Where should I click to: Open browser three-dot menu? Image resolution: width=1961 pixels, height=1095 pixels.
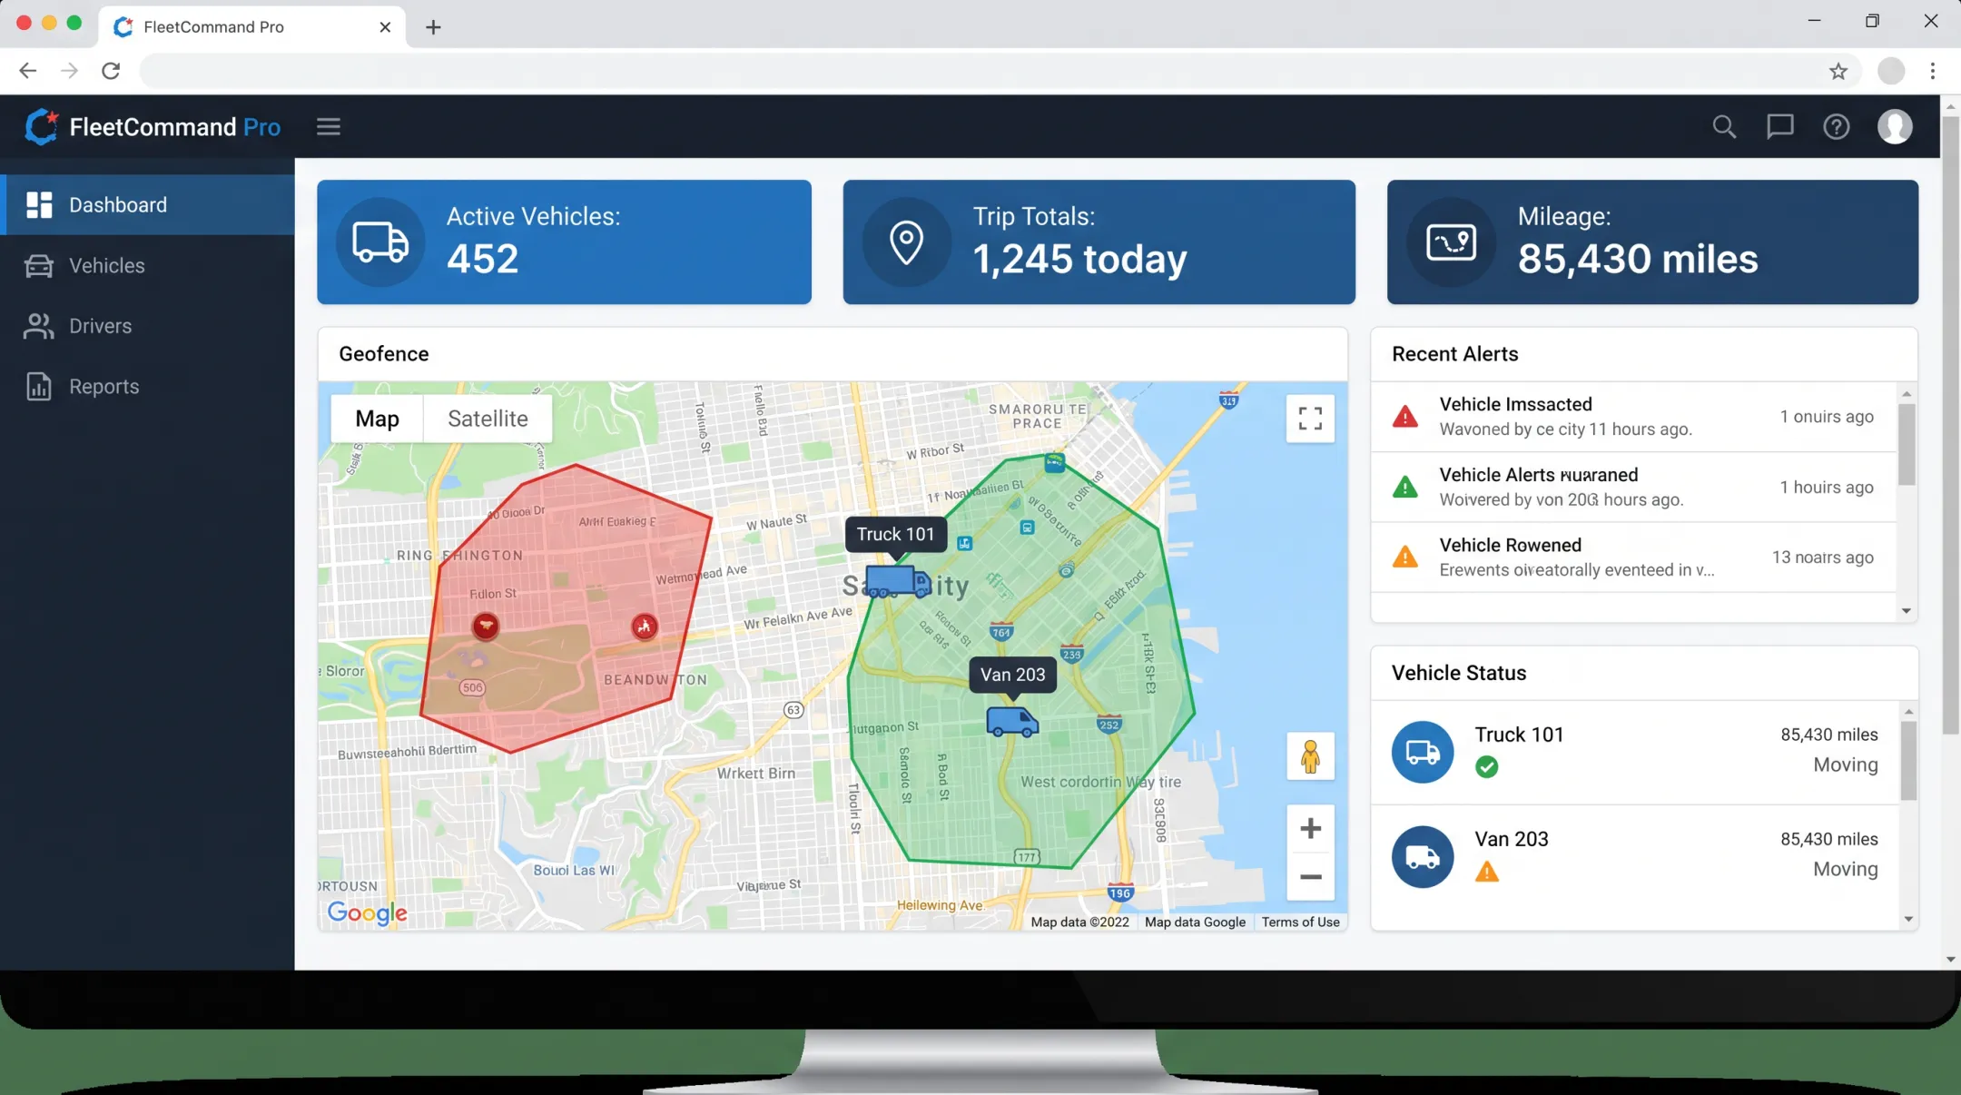tap(1932, 71)
